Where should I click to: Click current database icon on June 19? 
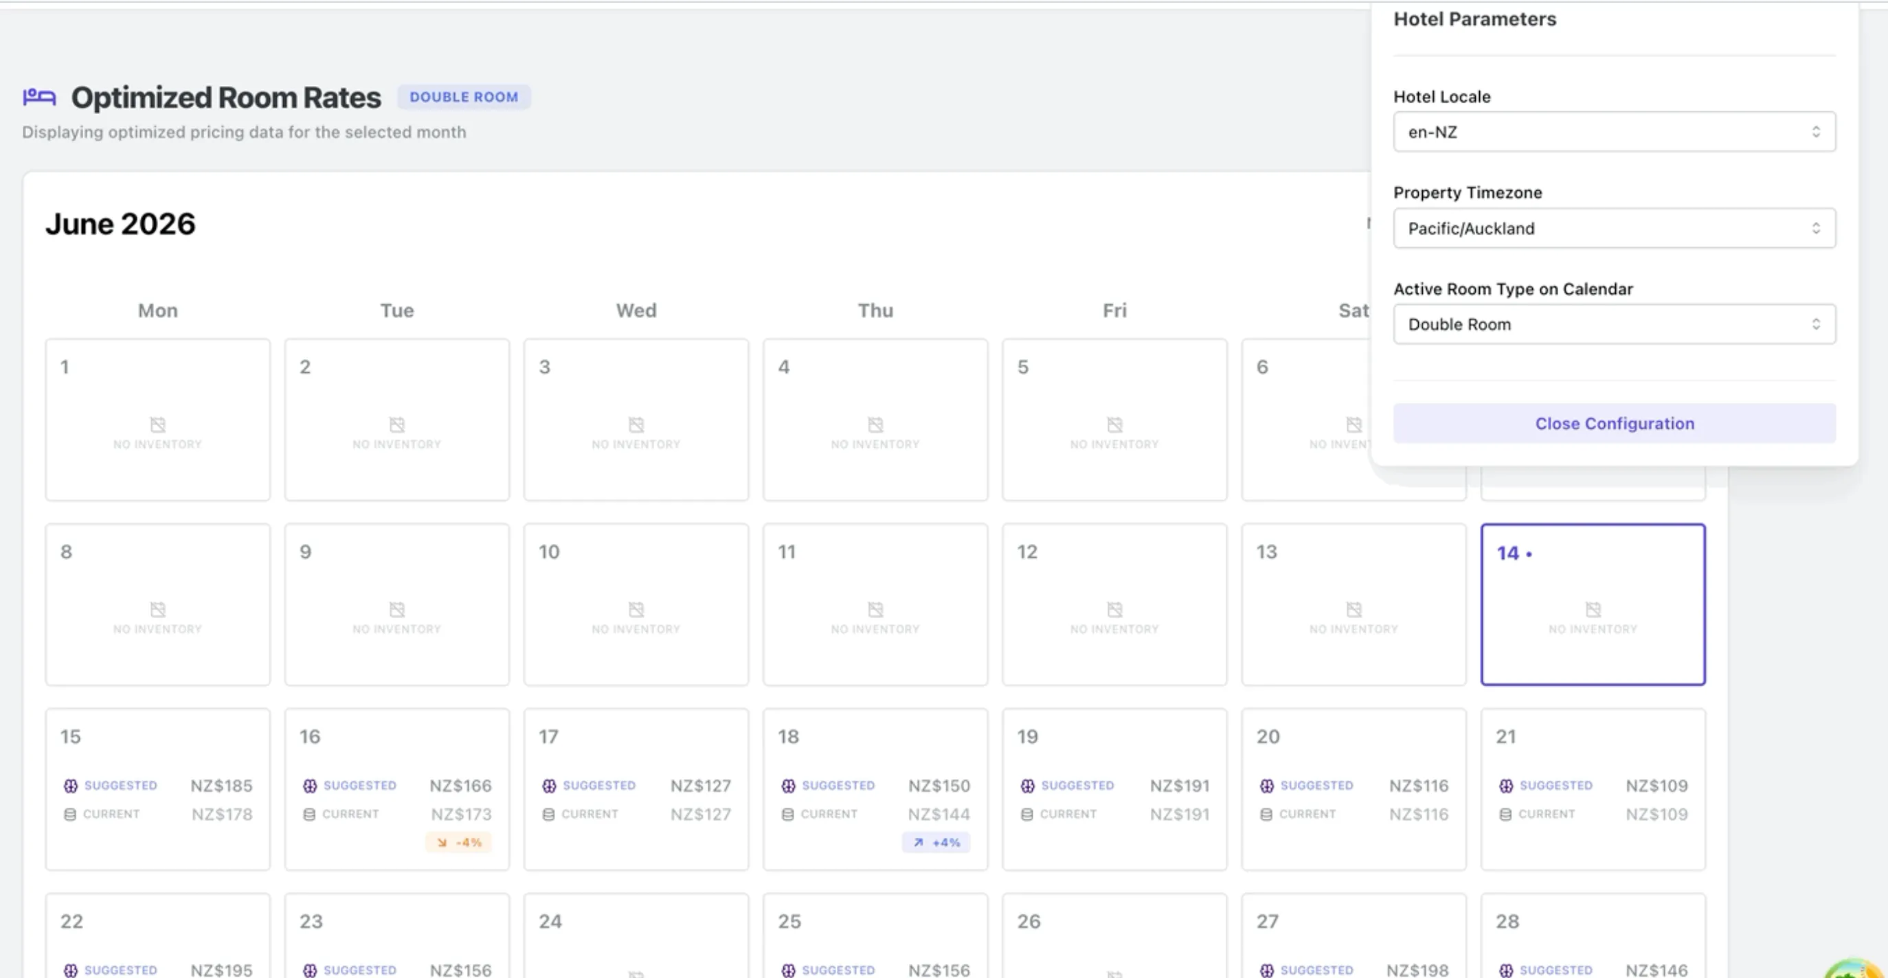tap(1027, 815)
